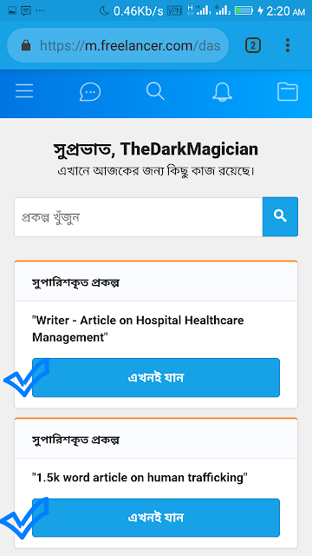The width and height of the screenshot is (312, 556).
Task: Tap the m.freelancer.com address bar URL
Action: 130,45
